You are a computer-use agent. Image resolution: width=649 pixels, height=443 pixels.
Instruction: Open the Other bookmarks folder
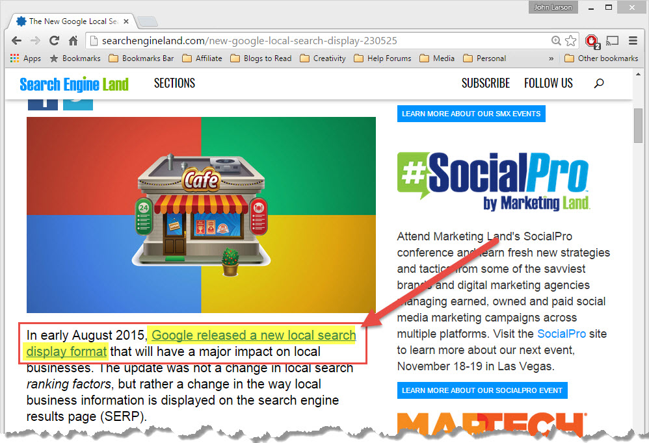[601, 58]
